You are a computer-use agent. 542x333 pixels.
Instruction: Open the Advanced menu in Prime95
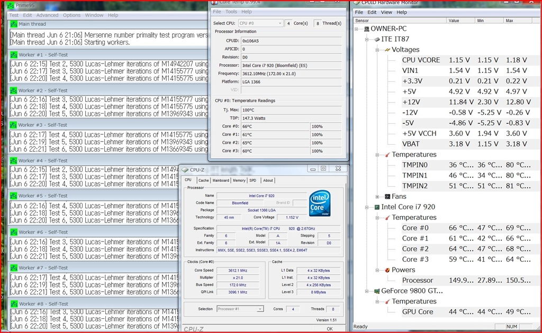click(x=47, y=15)
